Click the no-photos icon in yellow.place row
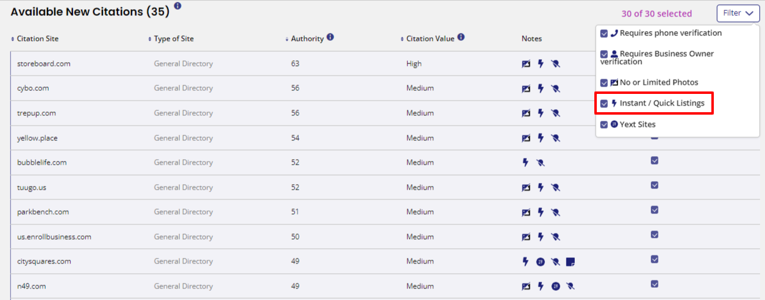765x300 pixels. click(x=526, y=138)
